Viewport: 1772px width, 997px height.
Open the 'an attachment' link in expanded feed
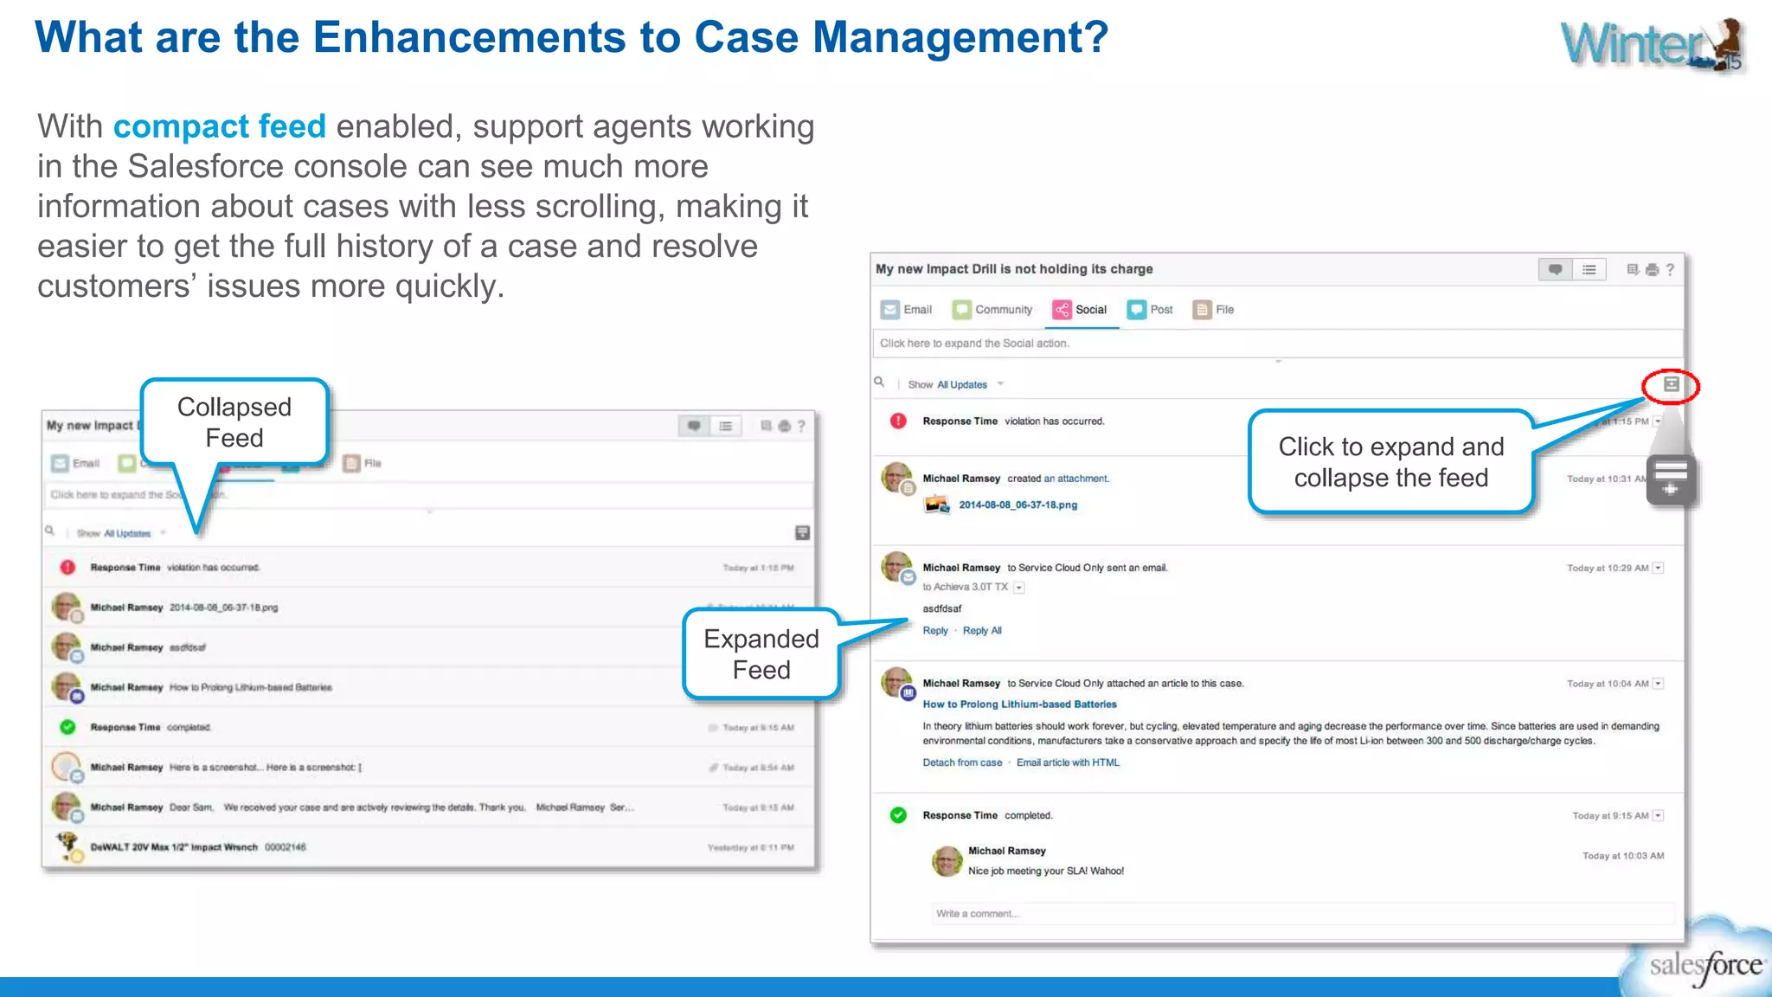1075,479
